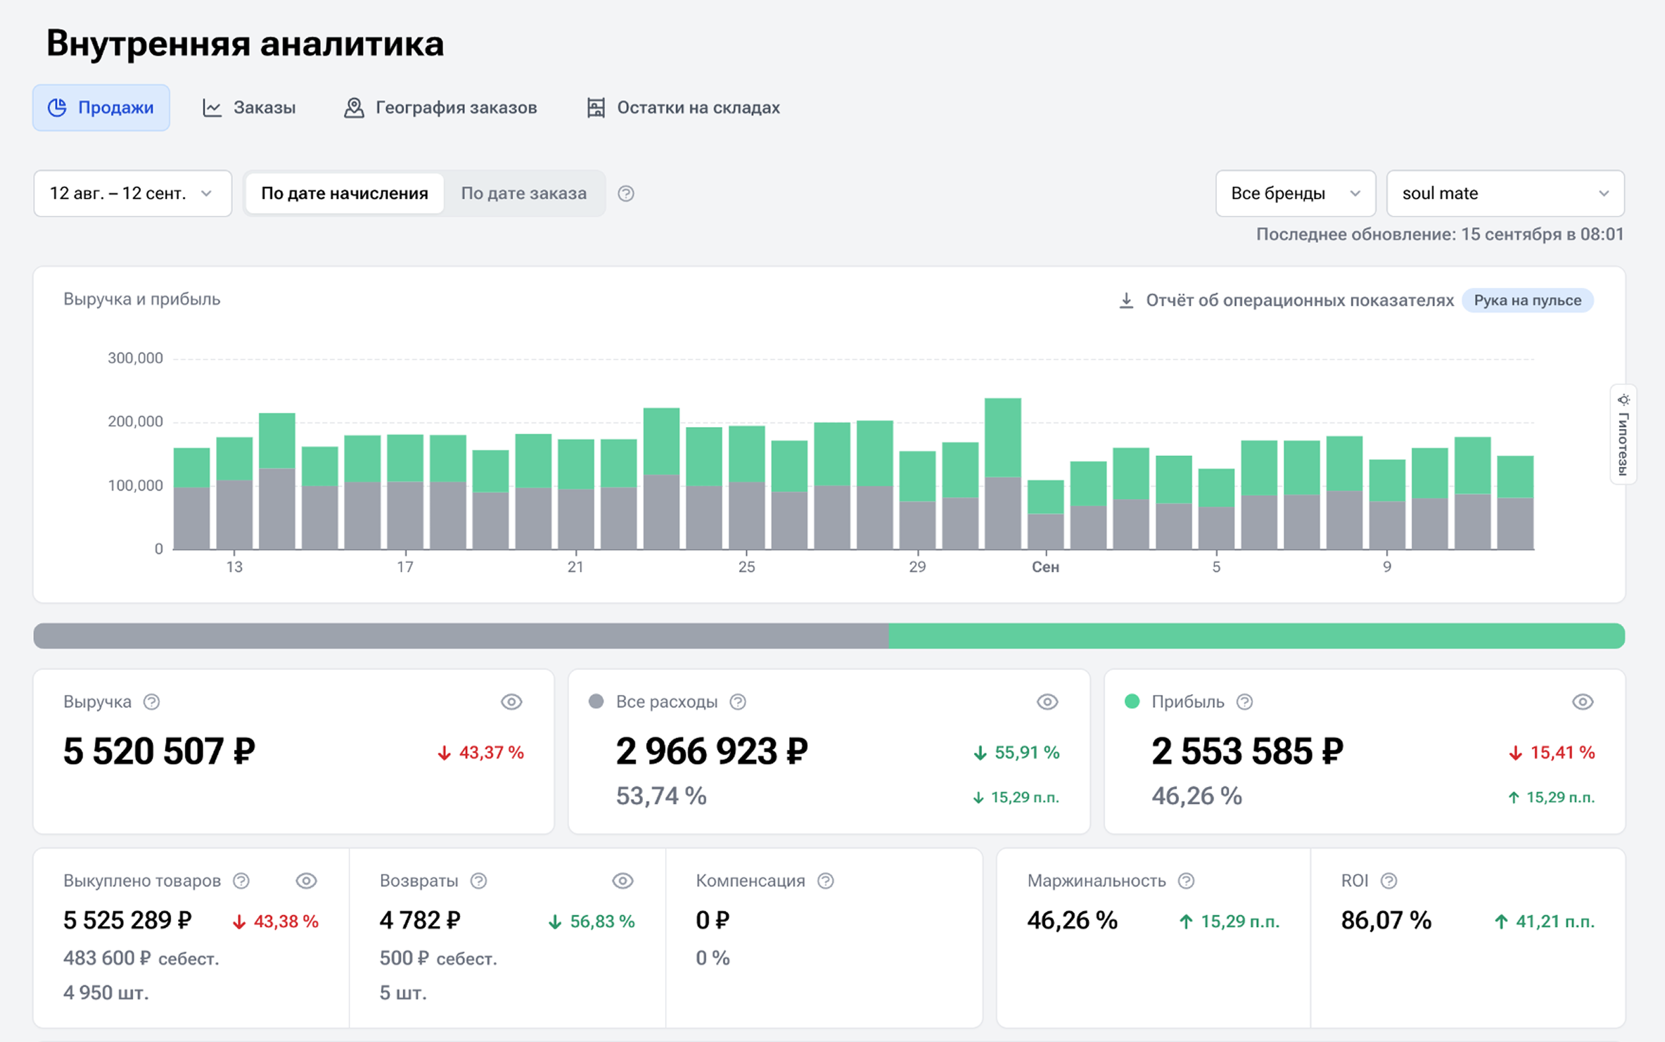This screenshot has width=1665, height=1042.
Task: Open the Гипотезы side panel
Action: [1624, 434]
